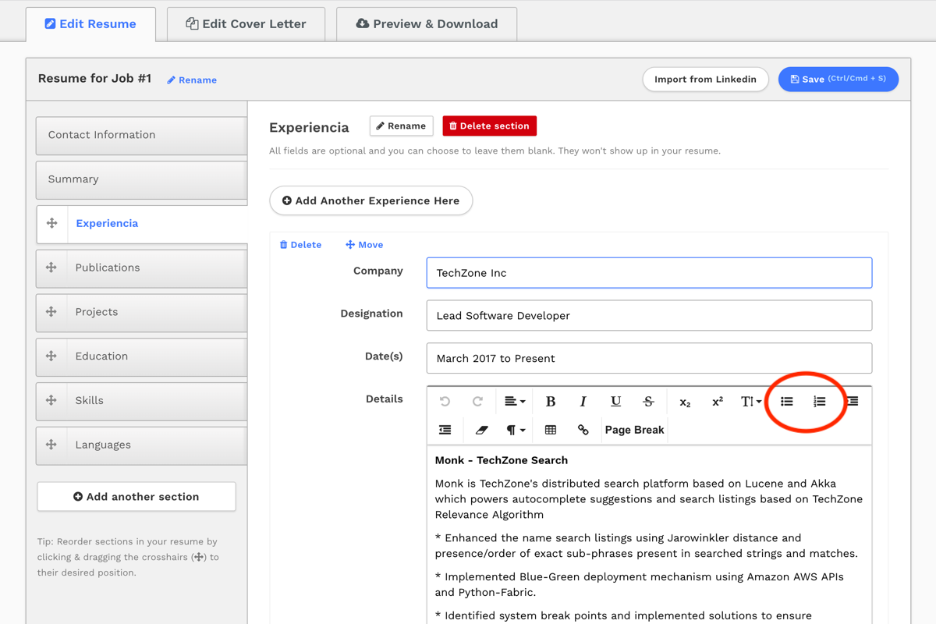
Task: Insert a table into the Details field
Action: [x=551, y=430]
